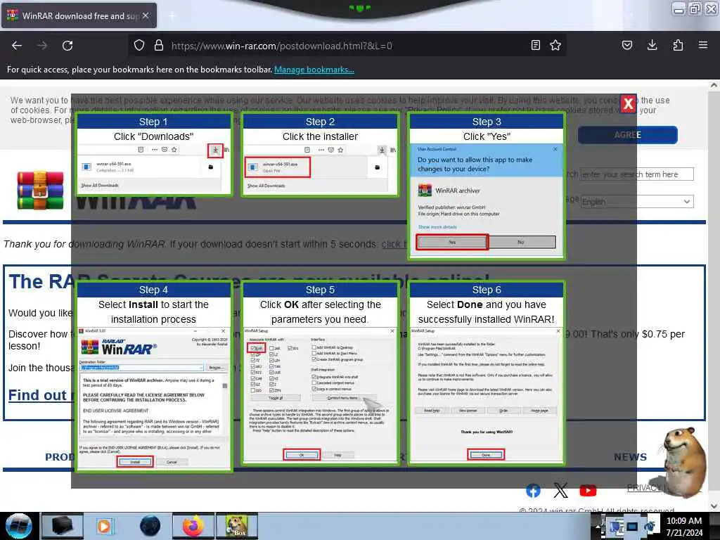Open the Extensions toolbar button
Screen dimensions: 720x540
678,45
